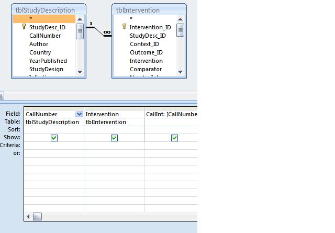Select Context_ID field in tblIntervention
This screenshot has width=335, height=233.
pyautogui.click(x=144, y=44)
